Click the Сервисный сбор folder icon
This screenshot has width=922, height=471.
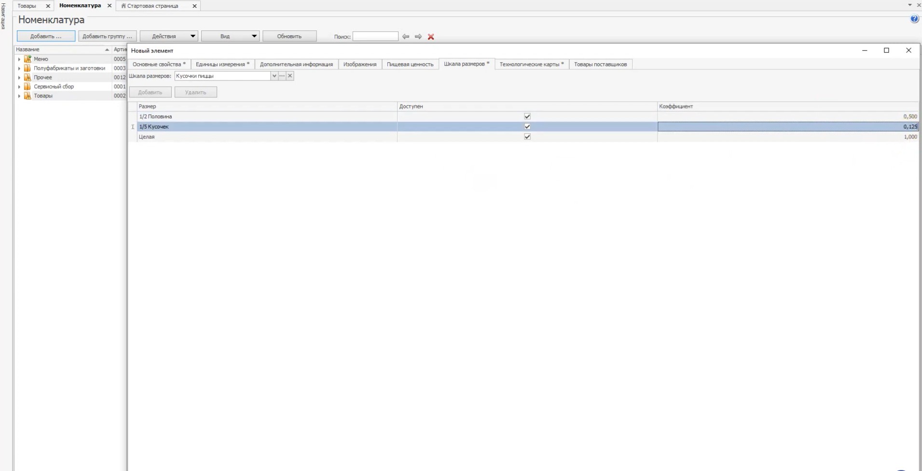point(28,86)
